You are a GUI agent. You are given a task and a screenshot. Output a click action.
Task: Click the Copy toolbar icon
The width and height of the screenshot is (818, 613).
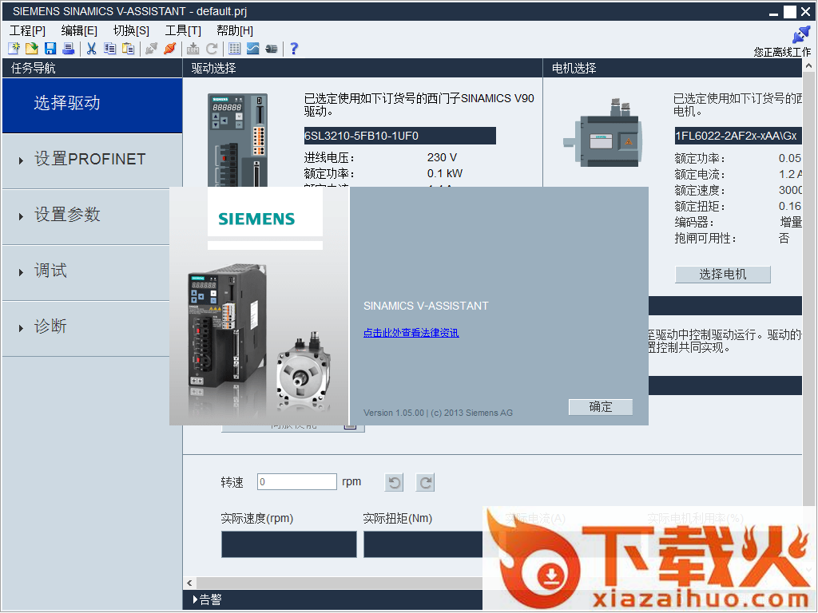pyautogui.click(x=109, y=49)
